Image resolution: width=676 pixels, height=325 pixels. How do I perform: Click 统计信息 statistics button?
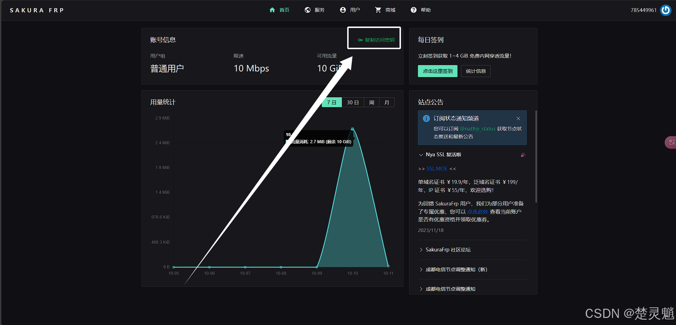476,71
